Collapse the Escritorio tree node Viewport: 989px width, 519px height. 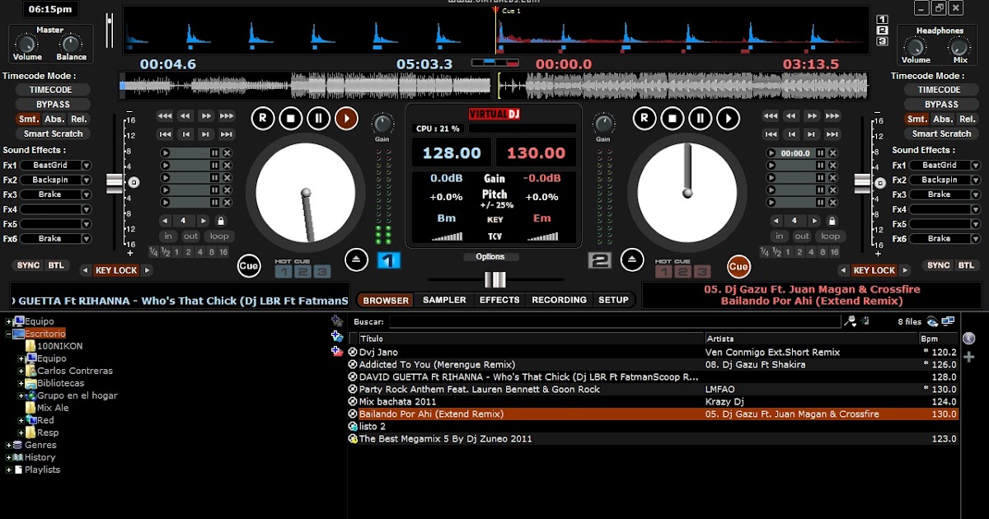tap(9, 334)
